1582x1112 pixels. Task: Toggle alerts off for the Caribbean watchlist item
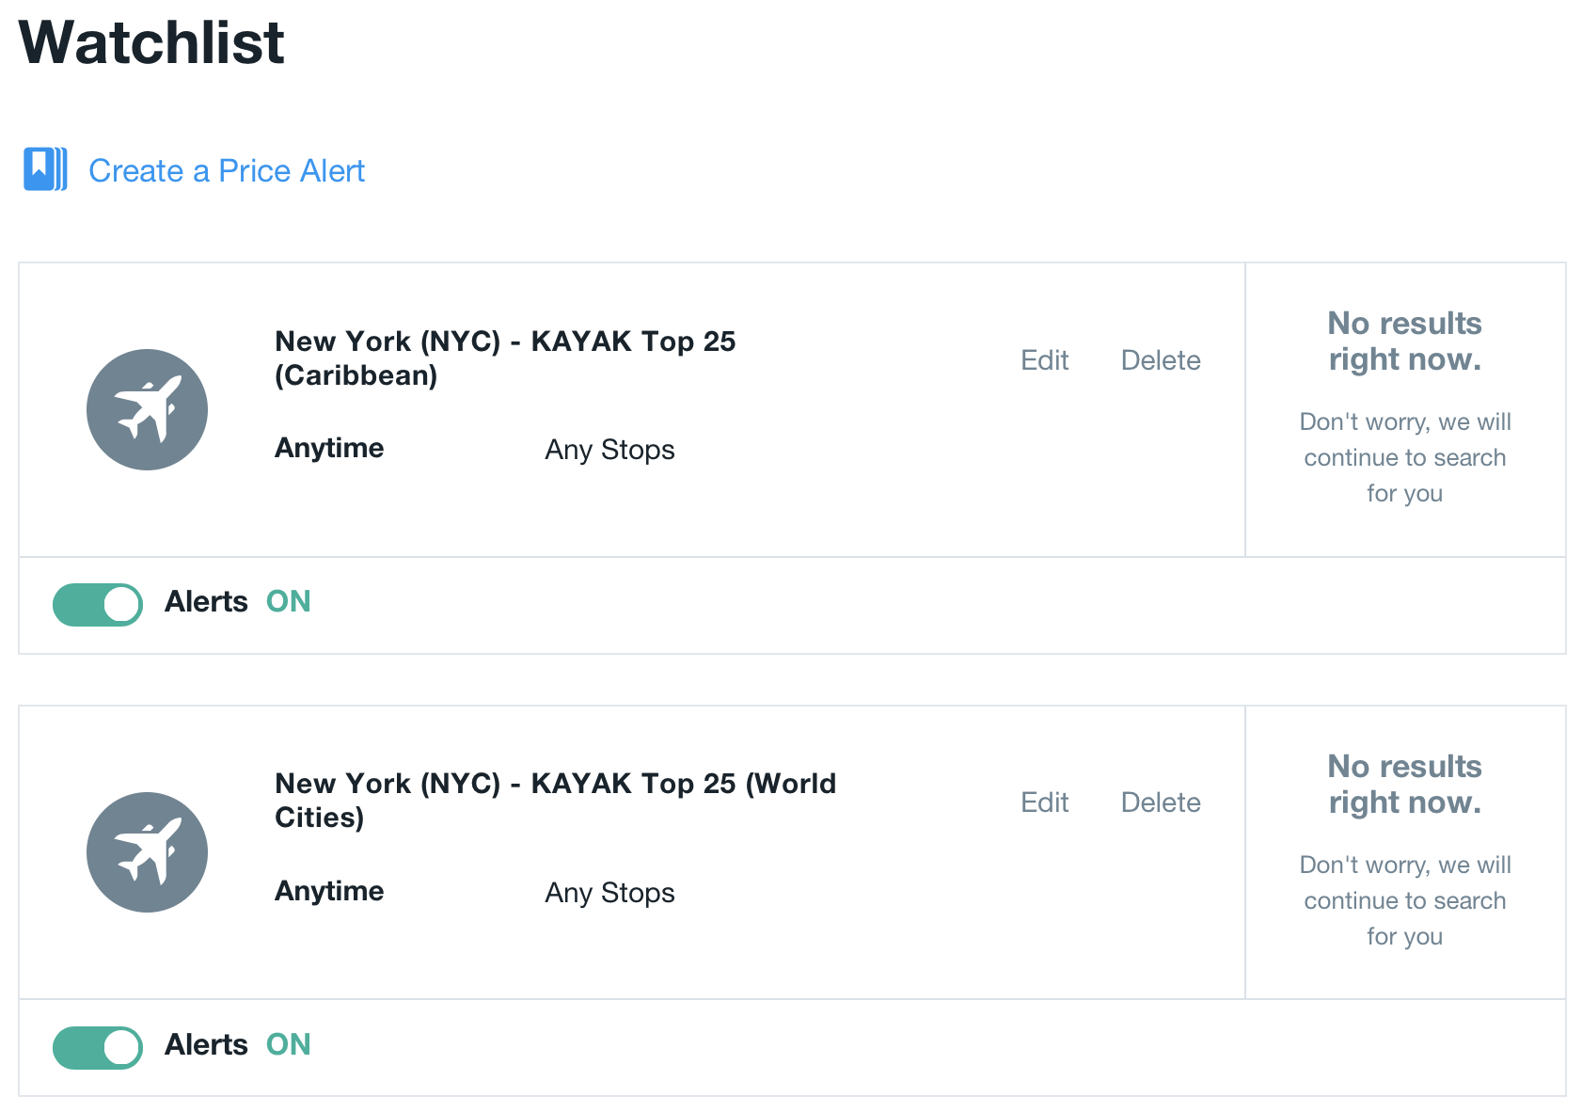tap(98, 604)
